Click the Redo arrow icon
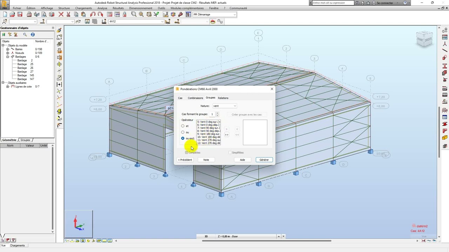Screen dimensions: 449x252 100,14
